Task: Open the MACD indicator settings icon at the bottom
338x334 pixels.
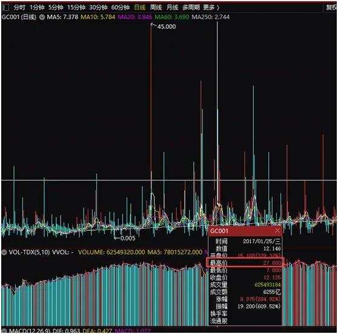Action: [x=4, y=331]
